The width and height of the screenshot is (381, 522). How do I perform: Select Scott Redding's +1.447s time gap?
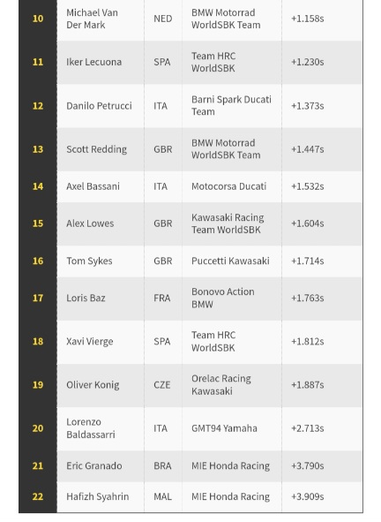point(308,149)
